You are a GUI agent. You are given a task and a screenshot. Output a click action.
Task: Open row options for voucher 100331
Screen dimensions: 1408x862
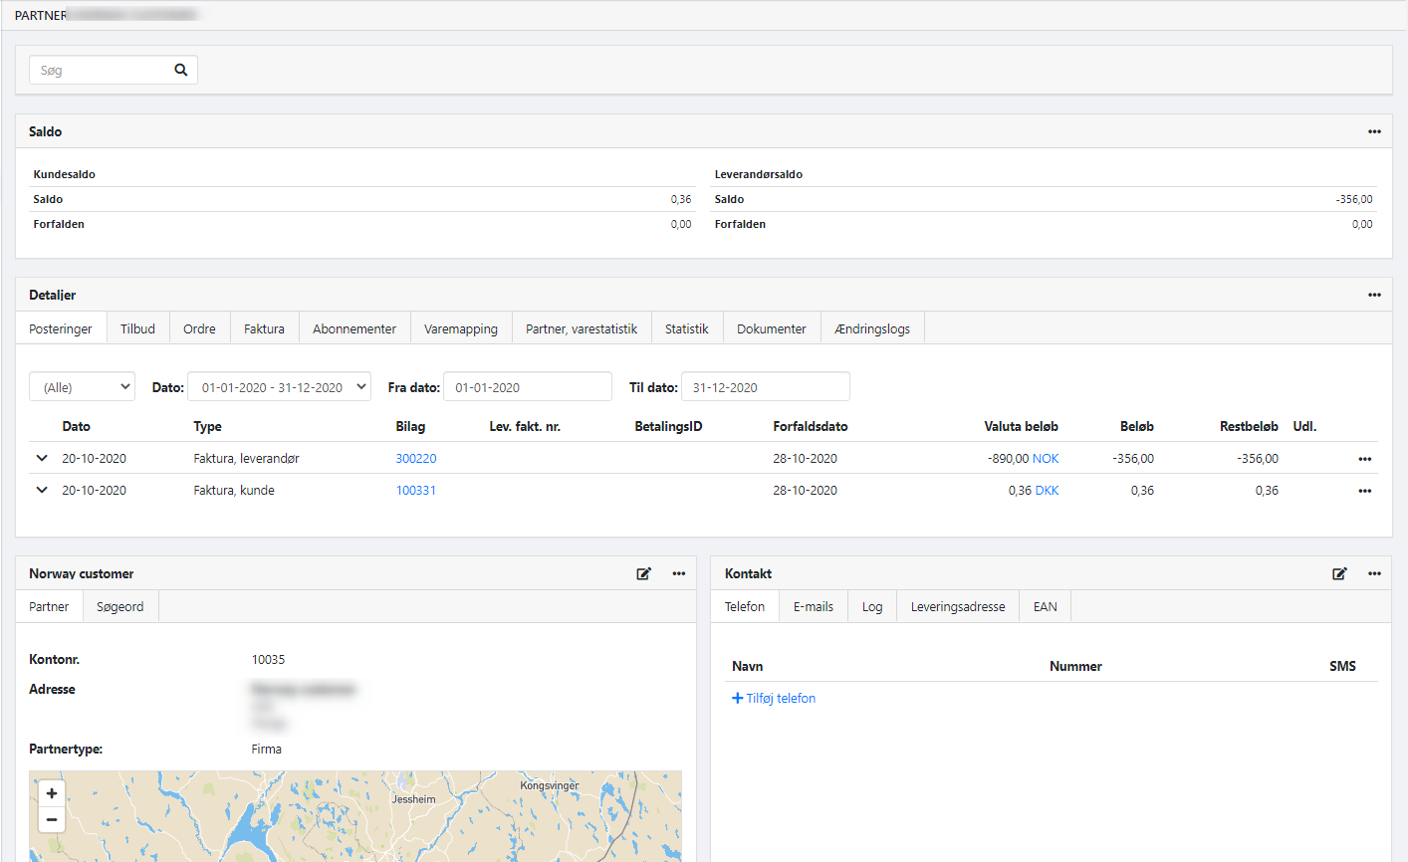click(1364, 491)
